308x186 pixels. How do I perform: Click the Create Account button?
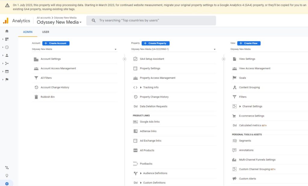click(56, 43)
